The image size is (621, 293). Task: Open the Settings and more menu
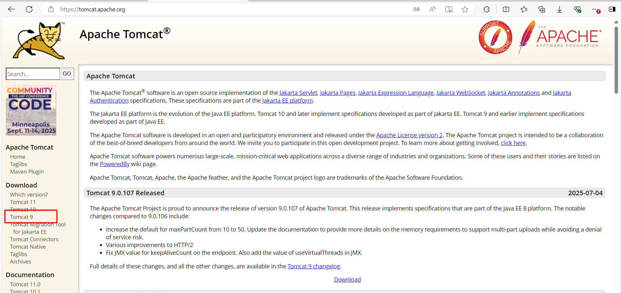pyautogui.click(x=595, y=9)
